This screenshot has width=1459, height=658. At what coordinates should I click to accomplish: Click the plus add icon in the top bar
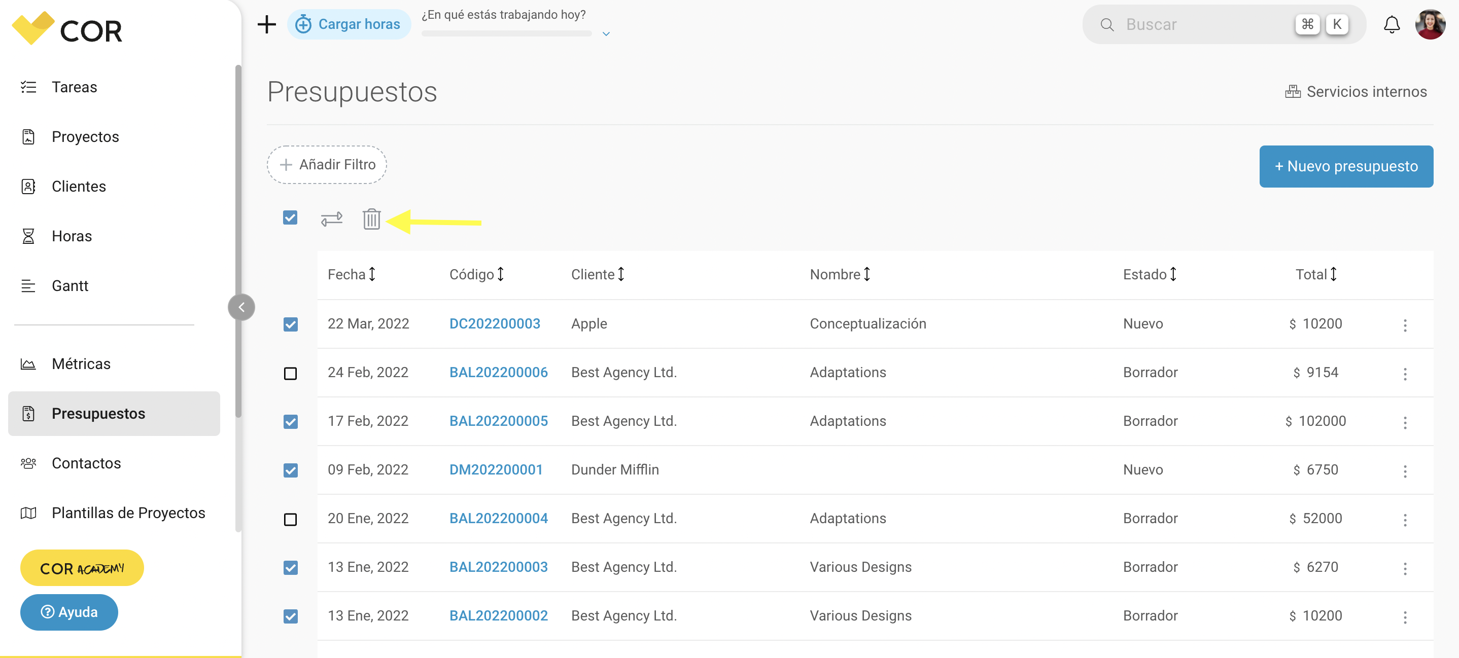click(267, 24)
